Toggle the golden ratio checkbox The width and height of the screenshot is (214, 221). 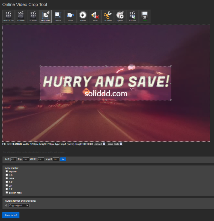click(x=7, y=193)
